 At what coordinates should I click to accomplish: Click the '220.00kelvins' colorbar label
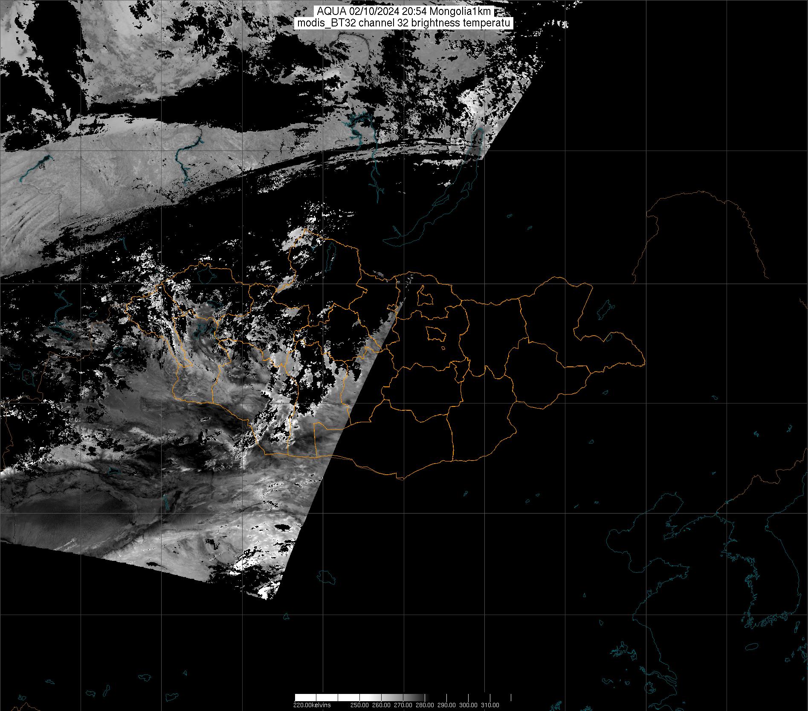pos(312,705)
